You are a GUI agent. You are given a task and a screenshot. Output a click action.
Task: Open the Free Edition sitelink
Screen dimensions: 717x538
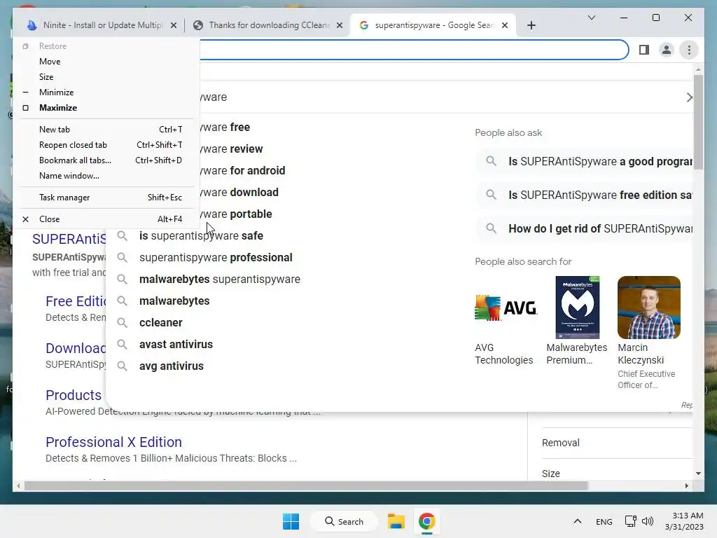(x=76, y=301)
